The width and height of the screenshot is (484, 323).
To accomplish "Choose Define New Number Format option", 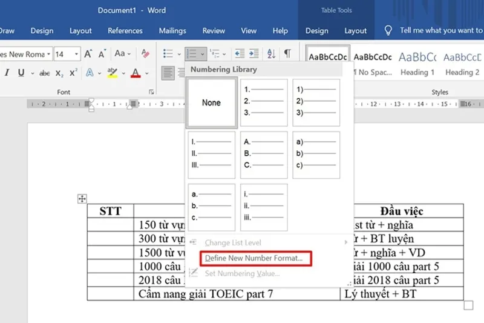I will click(x=254, y=258).
